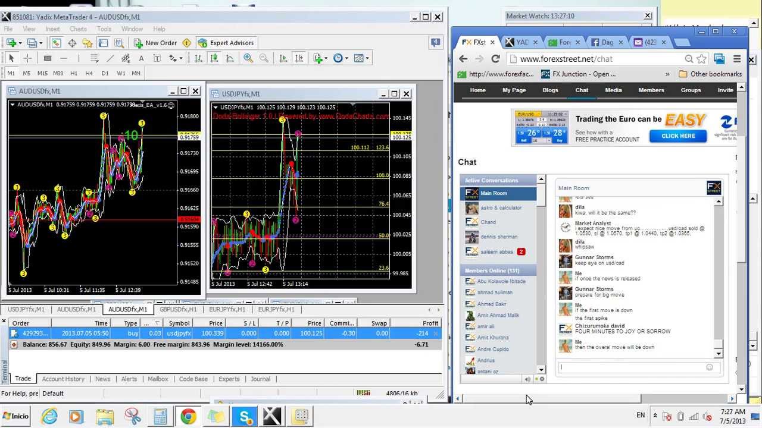Screen dimensions: 762x428
Task: Toggle the Terminal window toolbar icon
Action: coord(103,43)
